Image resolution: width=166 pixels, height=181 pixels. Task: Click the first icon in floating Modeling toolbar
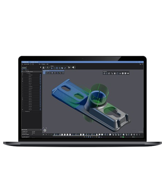tap(104, 74)
